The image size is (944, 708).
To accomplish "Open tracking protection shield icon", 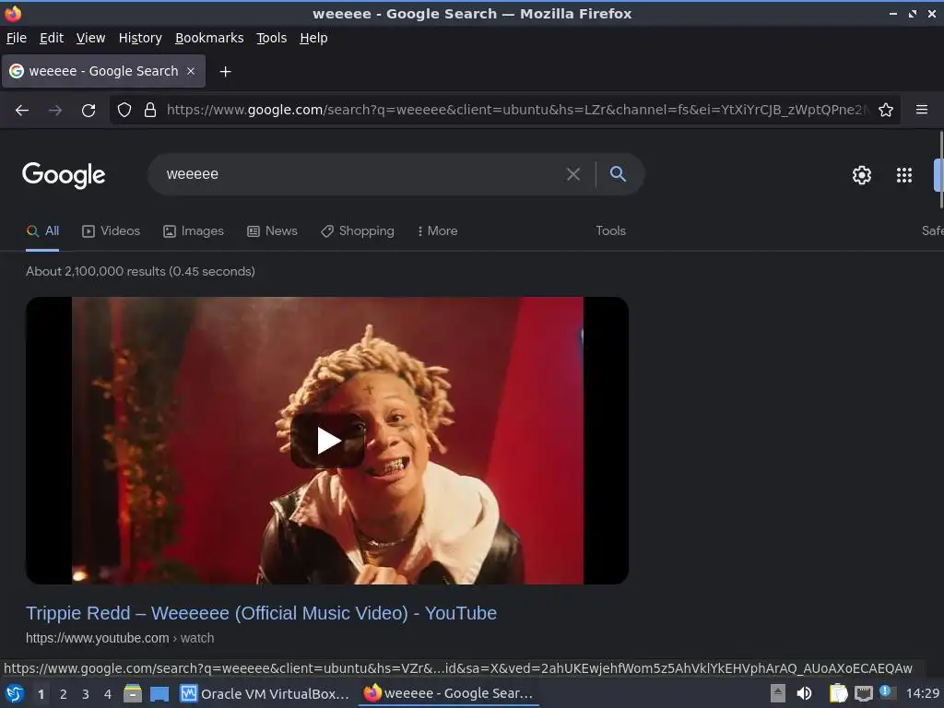I will tap(124, 111).
